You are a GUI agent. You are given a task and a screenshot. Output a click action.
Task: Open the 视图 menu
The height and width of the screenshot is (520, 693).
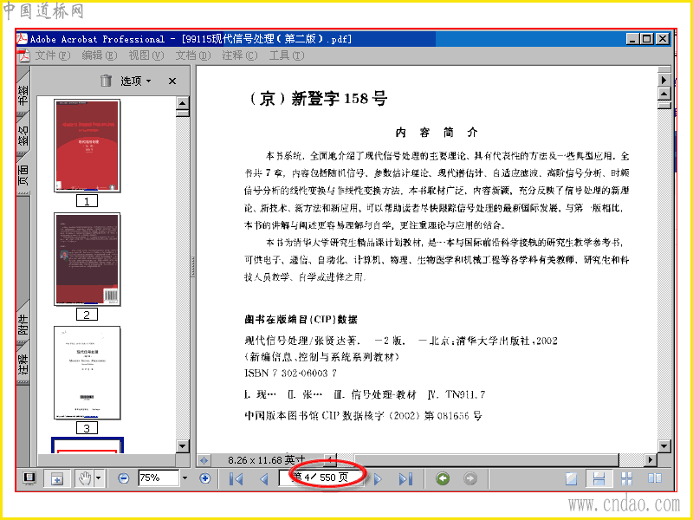pos(146,55)
